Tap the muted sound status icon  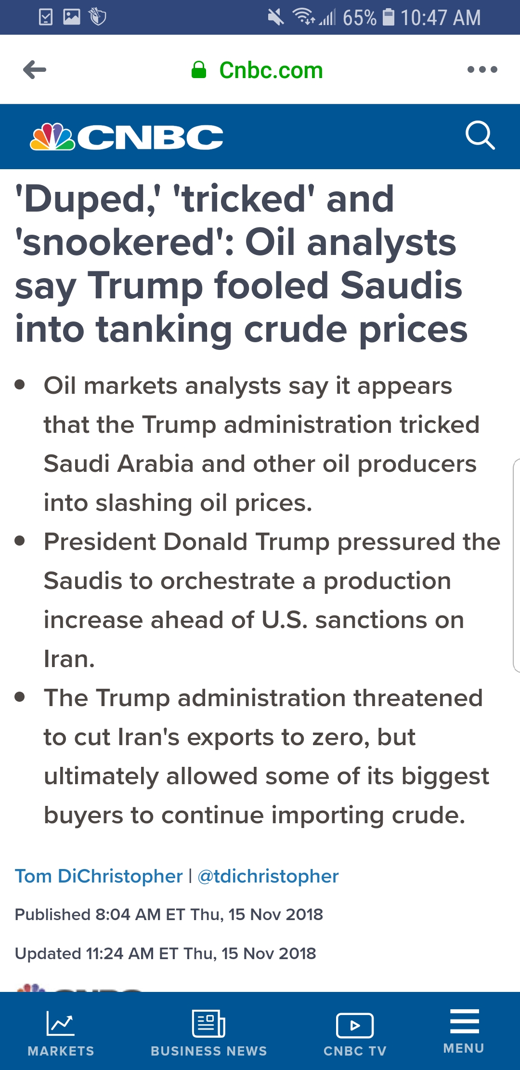pyautogui.click(x=276, y=17)
